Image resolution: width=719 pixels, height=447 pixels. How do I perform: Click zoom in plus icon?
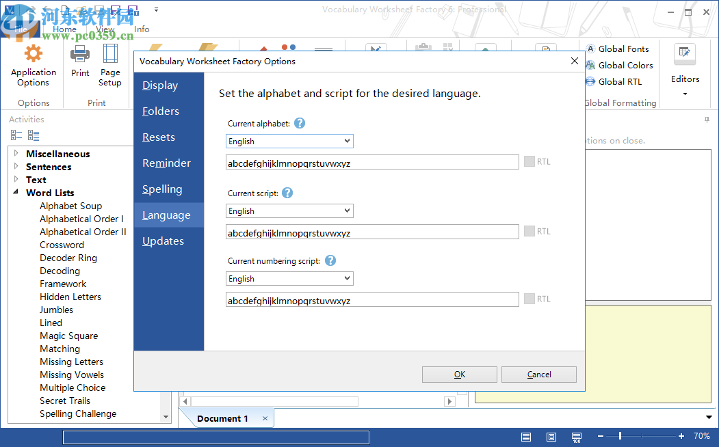[x=681, y=437]
